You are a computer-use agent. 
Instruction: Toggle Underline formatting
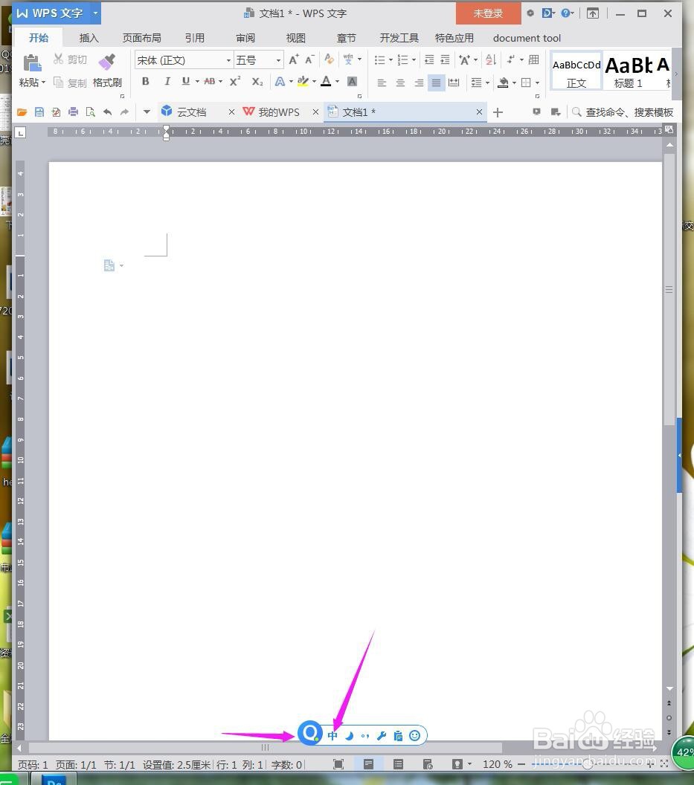tap(185, 82)
